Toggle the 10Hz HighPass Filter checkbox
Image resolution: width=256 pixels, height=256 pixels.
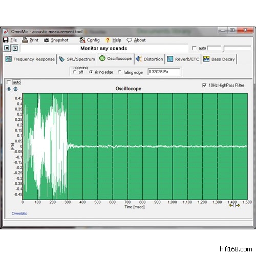[204, 85]
